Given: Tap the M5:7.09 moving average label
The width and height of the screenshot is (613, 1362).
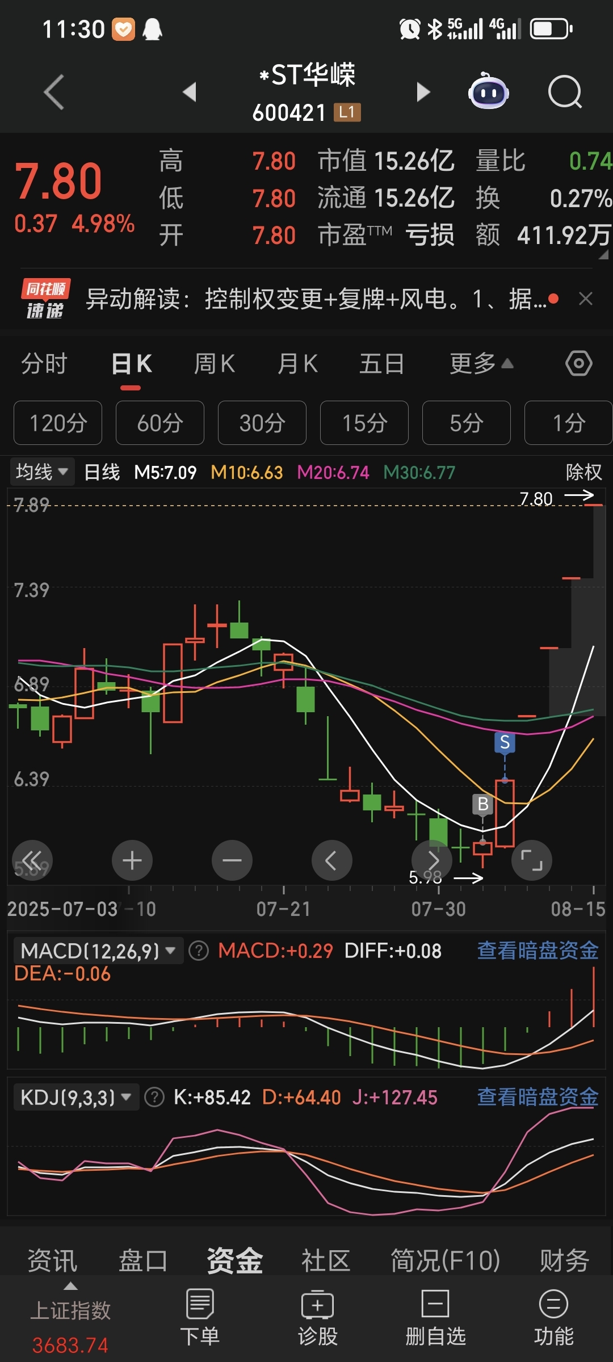Looking at the screenshot, I should click(165, 472).
